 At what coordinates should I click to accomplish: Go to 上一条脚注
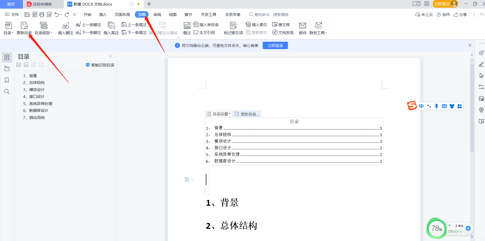click(x=88, y=25)
